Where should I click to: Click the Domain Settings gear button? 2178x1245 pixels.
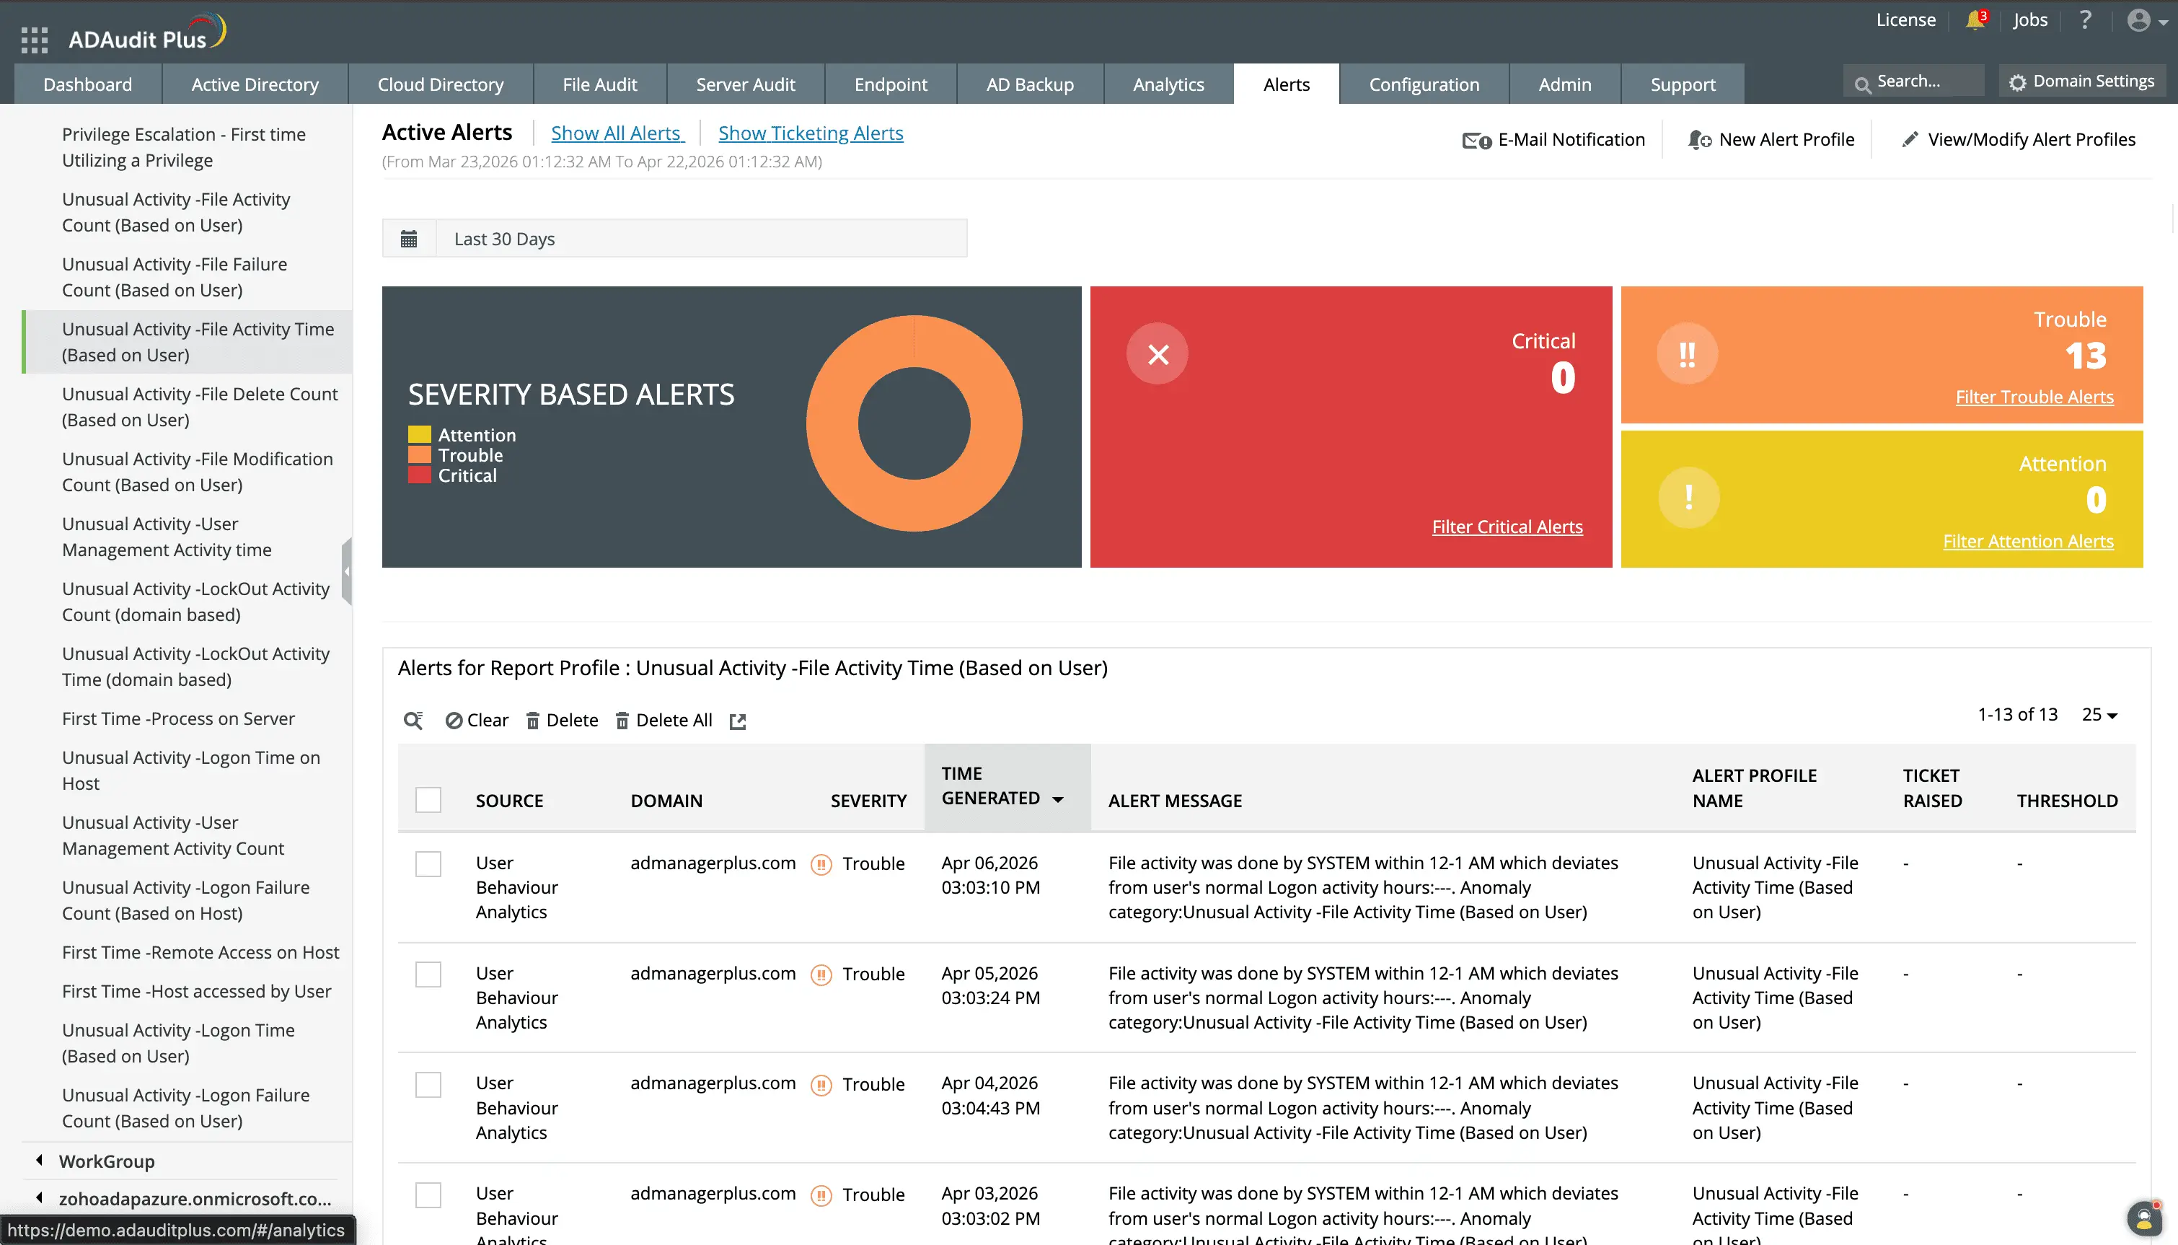tap(2081, 82)
